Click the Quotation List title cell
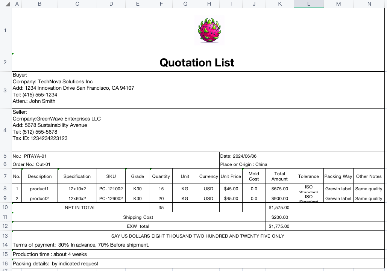 (198, 62)
